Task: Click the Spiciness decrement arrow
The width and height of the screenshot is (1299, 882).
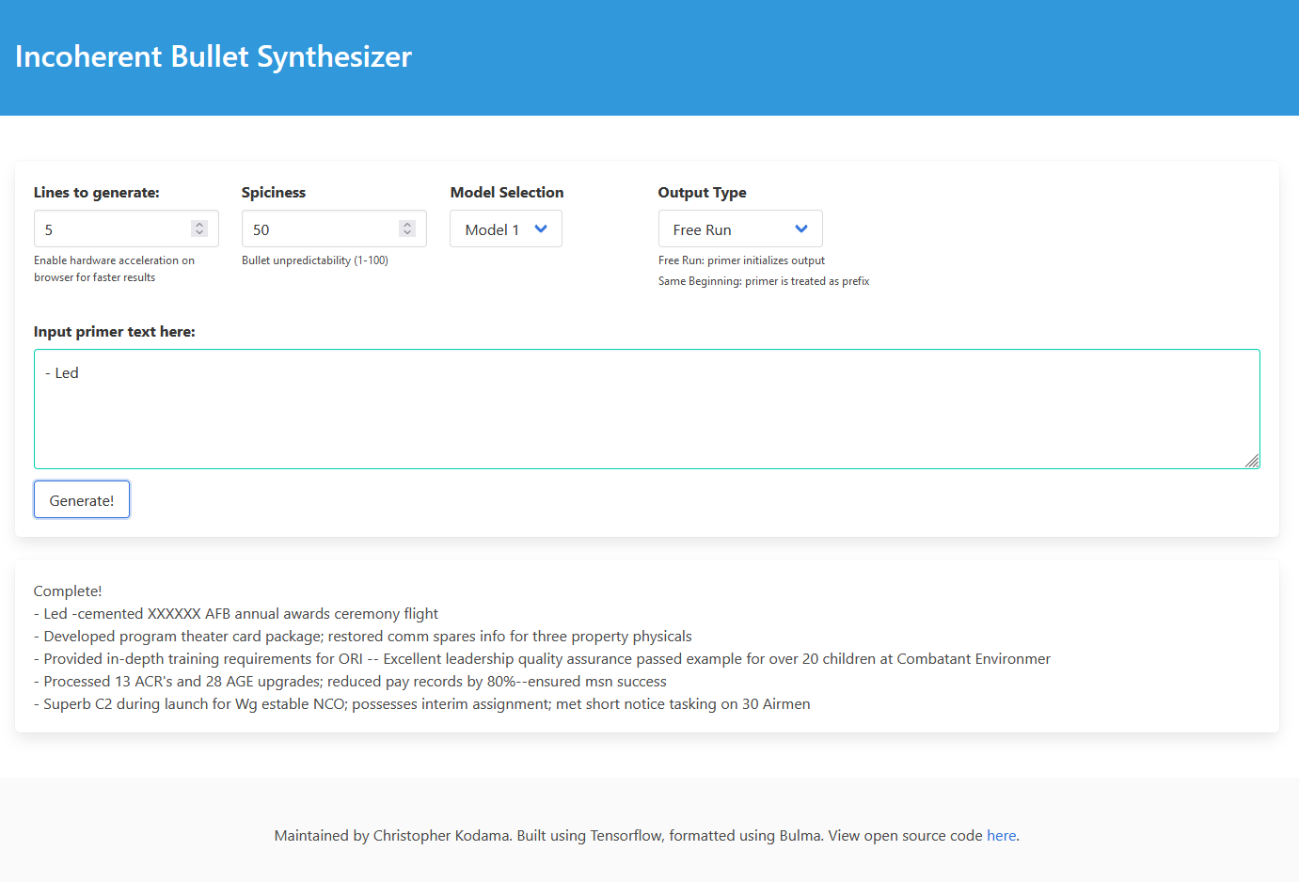Action: pos(407,233)
